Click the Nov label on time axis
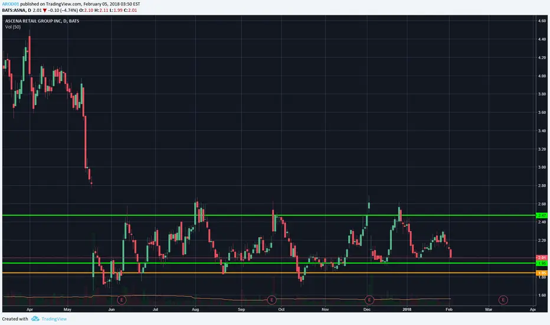 325,310
